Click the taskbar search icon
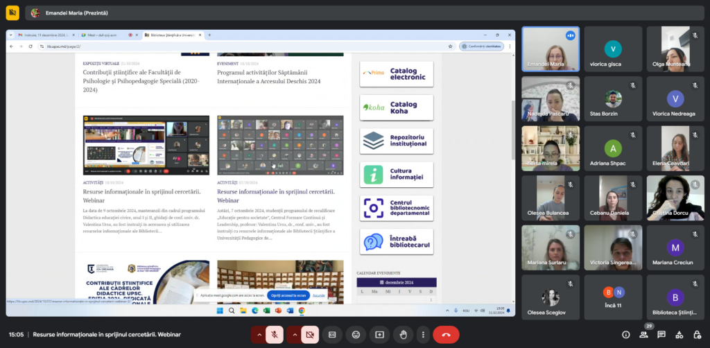Image resolution: width=710 pixels, height=348 pixels. click(x=232, y=311)
